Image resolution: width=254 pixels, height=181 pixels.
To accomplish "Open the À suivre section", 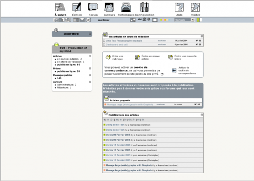I will [61, 9].
